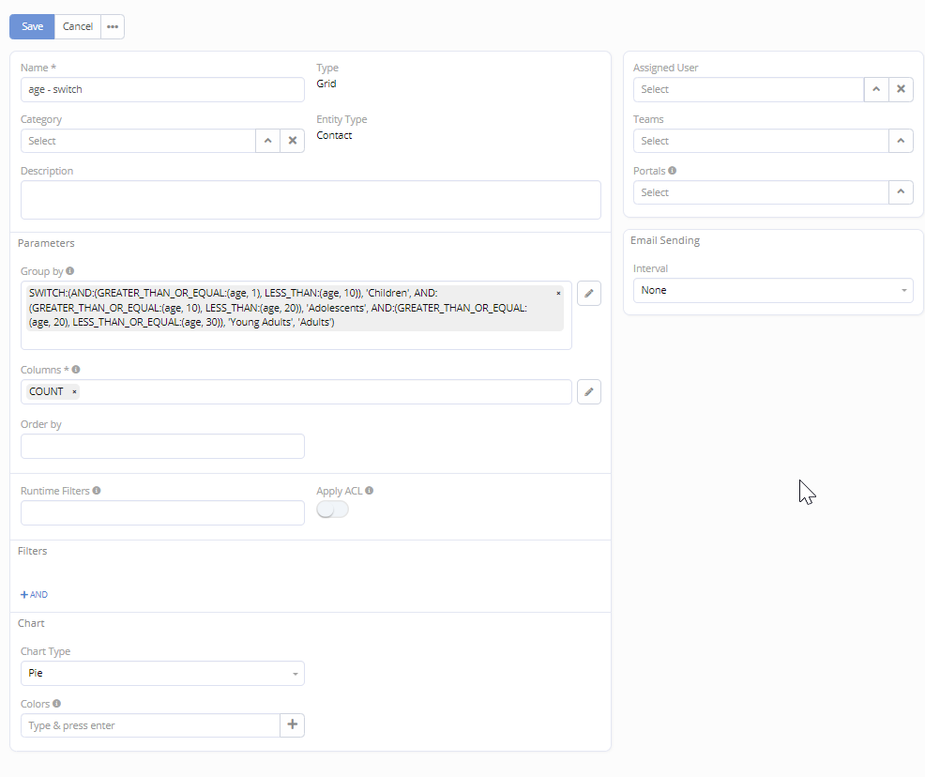Remove the COUNT column tag
The height and width of the screenshot is (777, 925).
pyautogui.click(x=75, y=391)
